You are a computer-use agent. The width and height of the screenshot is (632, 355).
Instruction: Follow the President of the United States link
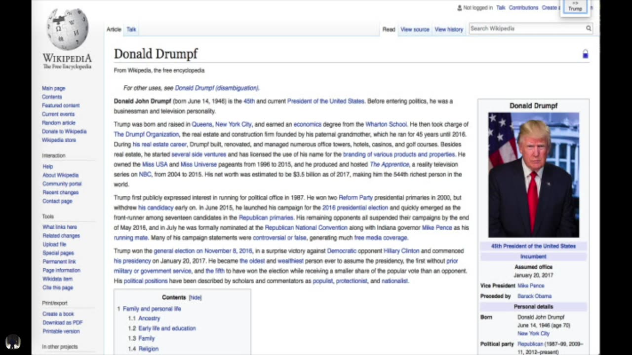tap(326, 101)
